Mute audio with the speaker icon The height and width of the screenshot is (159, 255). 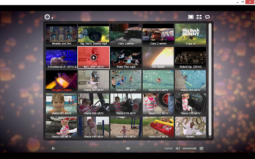(178, 148)
